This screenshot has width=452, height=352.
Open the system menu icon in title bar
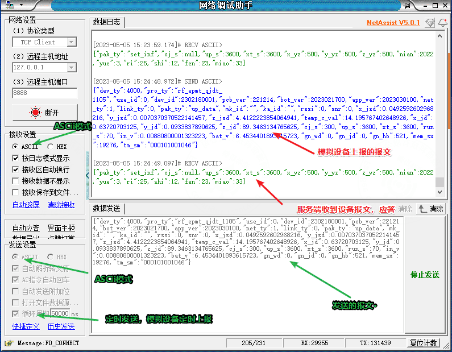tap(10, 5)
